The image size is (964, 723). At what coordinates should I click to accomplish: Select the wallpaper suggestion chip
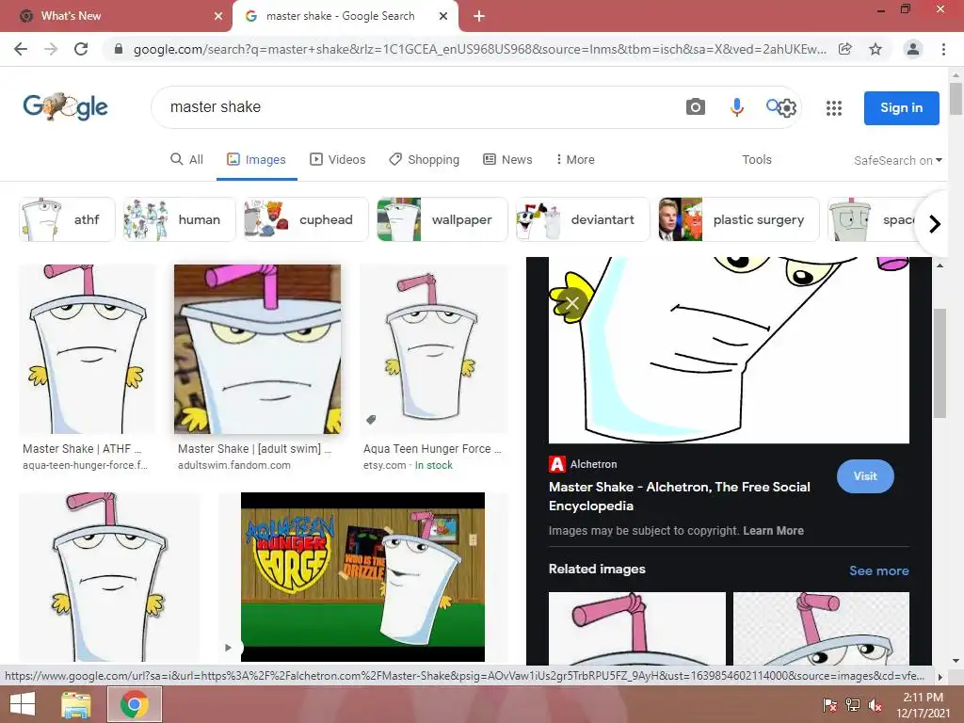tap(442, 219)
